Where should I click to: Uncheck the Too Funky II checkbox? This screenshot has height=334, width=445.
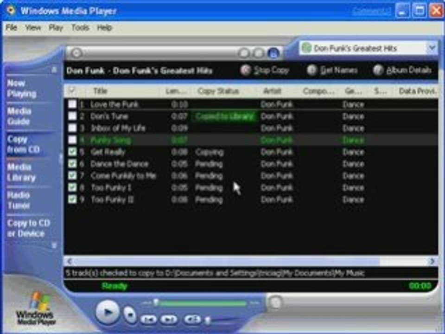pos(72,199)
